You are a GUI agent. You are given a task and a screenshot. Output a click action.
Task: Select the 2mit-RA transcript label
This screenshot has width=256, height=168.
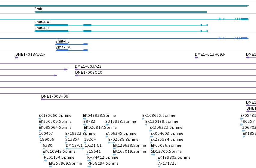pos(42,22)
